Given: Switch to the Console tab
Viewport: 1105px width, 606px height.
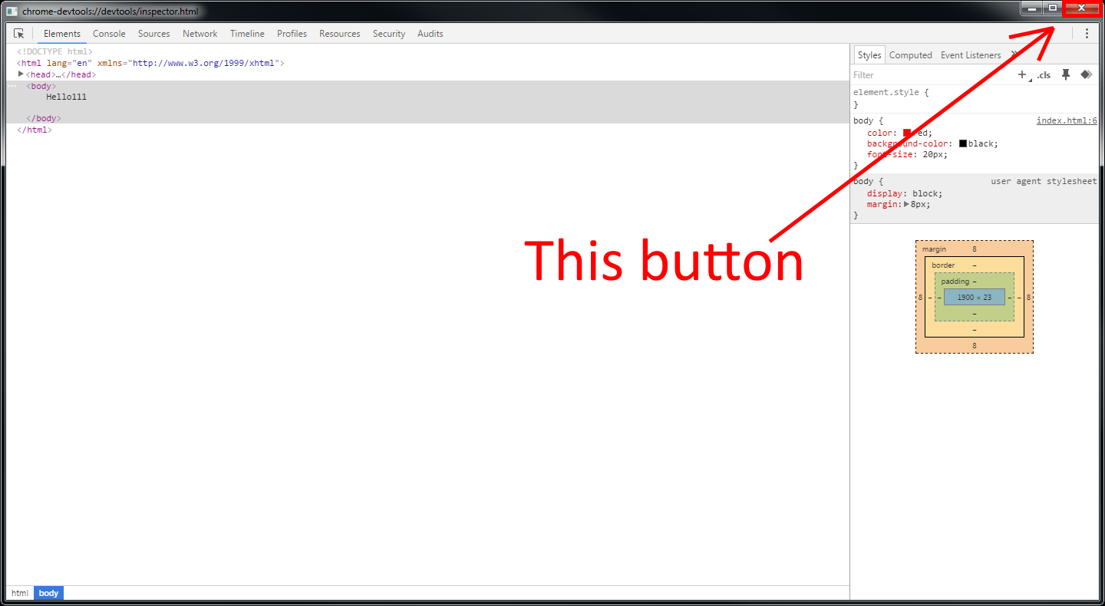Looking at the screenshot, I should point(109,34).
